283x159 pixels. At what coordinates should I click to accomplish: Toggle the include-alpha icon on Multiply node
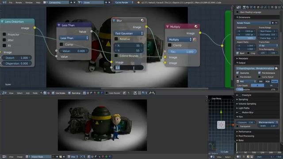(195, 39)
